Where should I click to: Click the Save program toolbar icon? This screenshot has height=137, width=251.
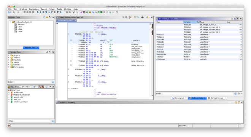click(10, 12)
